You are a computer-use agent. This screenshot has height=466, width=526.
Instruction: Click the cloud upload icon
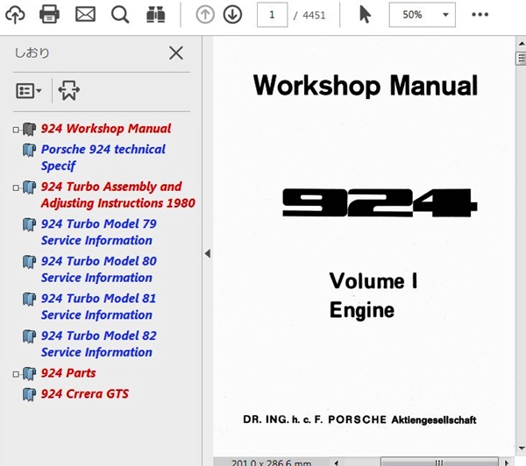click(x=15, y=15)
